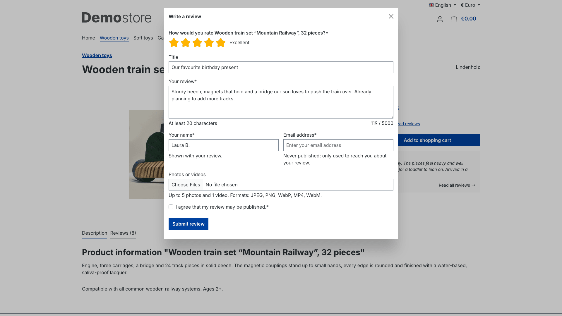Agree that my review may be published

pyautogui.click(x=171, y=207)
